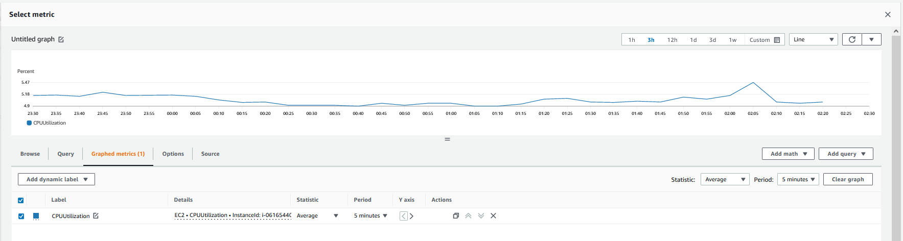Duplicate the CPUUtilization metric row

coord(456,216)
